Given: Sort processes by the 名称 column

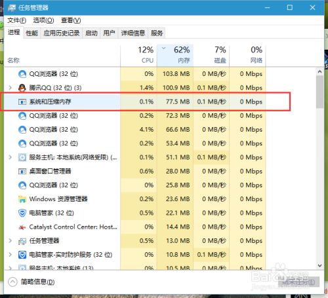Looking at the screenshot, I should pos(62,56).
